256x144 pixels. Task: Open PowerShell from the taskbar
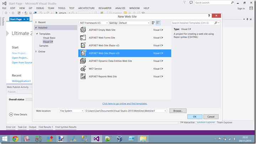click(131, 139)
